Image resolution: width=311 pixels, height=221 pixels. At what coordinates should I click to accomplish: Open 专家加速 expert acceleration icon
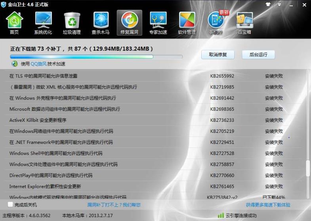tap(158, 23)
